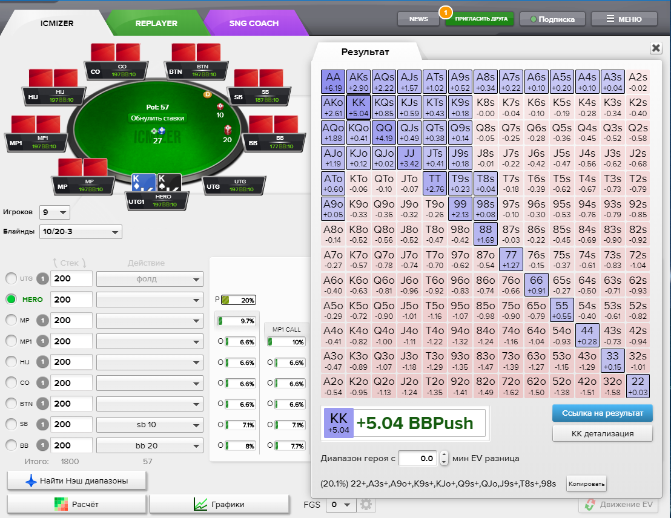Select the BB radio button

point(11,445)
